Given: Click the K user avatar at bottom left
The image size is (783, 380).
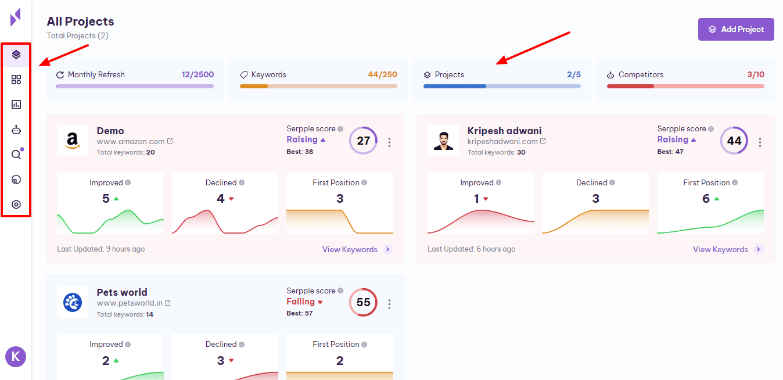Looking at the screenshot, I should coord(16,356).
